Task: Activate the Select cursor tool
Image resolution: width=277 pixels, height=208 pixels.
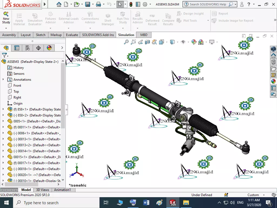Action: [x=120, y=4]
